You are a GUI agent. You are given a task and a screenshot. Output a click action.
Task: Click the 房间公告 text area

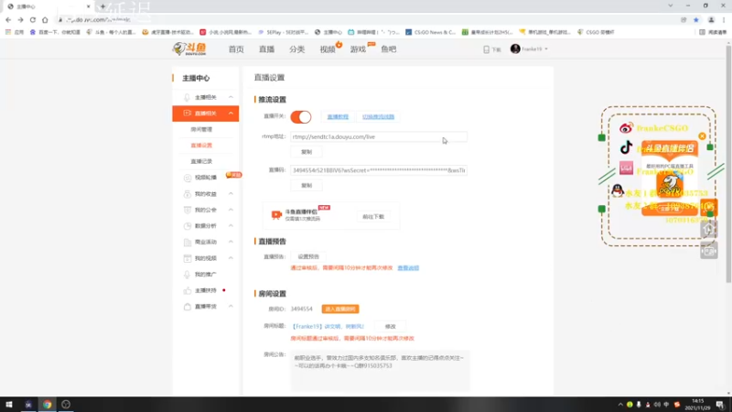tap(380, 371)
